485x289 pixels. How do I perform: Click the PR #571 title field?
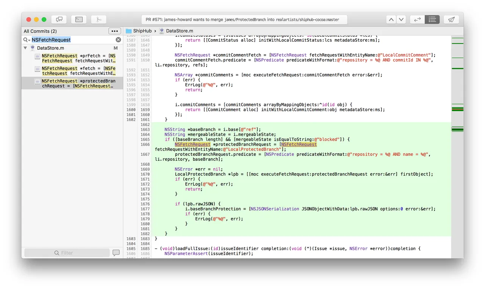pyautogui.click(x=244, y=19)
